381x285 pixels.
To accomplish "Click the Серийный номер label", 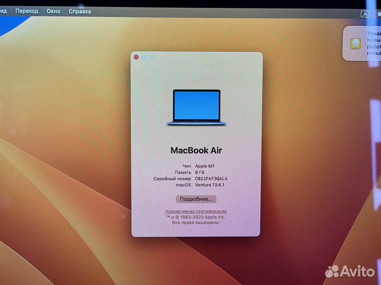I will tap(172, 178).
